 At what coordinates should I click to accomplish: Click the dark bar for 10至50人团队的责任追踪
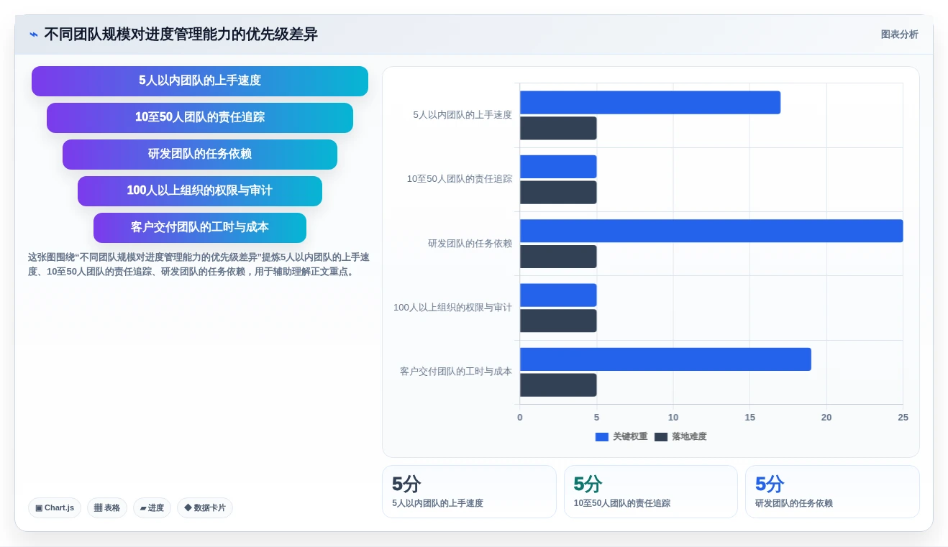coord(558,193)
